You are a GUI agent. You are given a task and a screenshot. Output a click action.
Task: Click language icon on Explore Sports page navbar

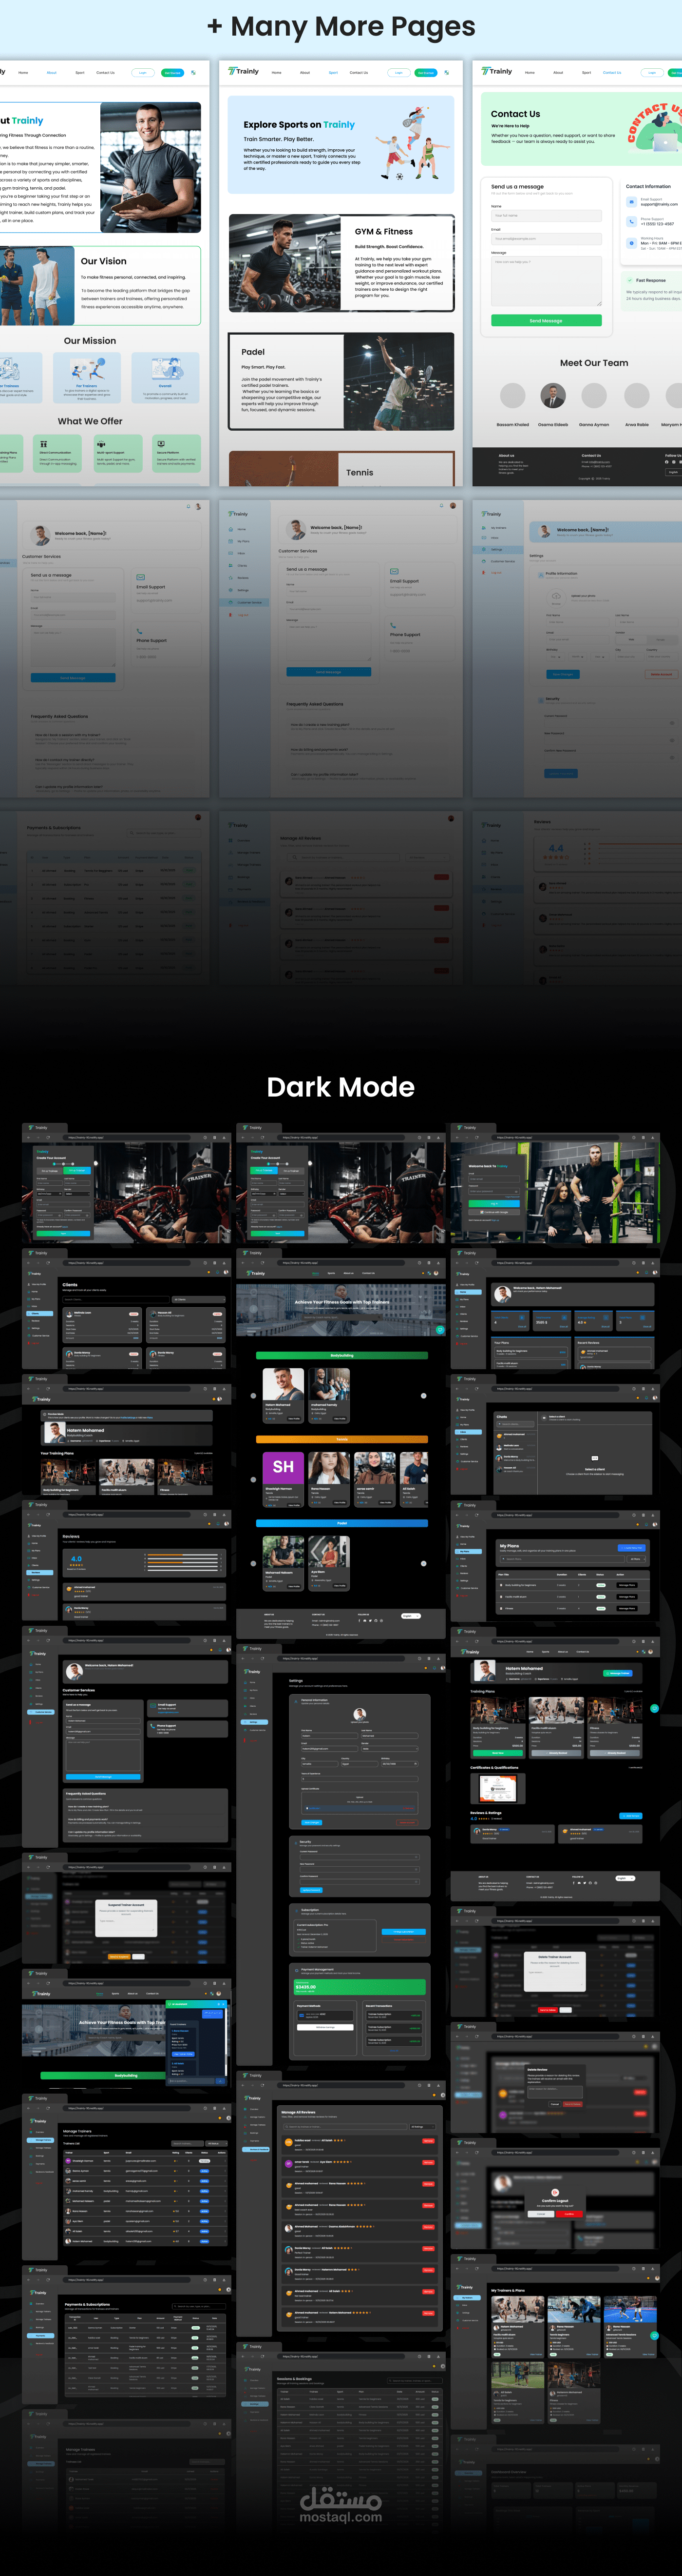point(447,72)
